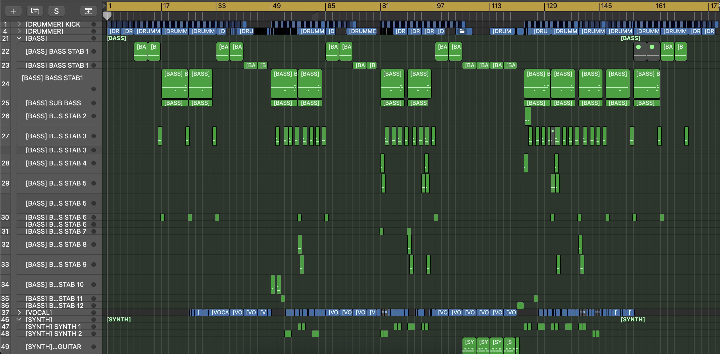Click the [BASS] stack label near bar 153
The image size is (720, 354).
[x=630, y=38]
